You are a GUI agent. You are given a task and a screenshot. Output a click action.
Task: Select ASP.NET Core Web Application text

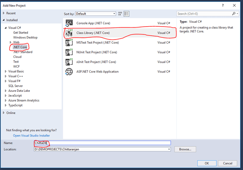pyautogui.click(x=97, y=72)
